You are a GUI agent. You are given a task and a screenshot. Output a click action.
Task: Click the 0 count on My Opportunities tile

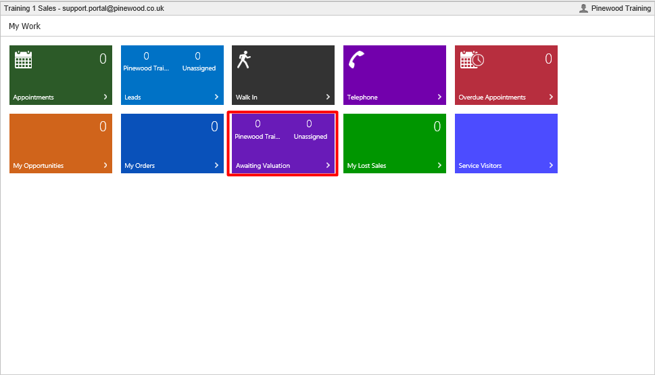103,127
